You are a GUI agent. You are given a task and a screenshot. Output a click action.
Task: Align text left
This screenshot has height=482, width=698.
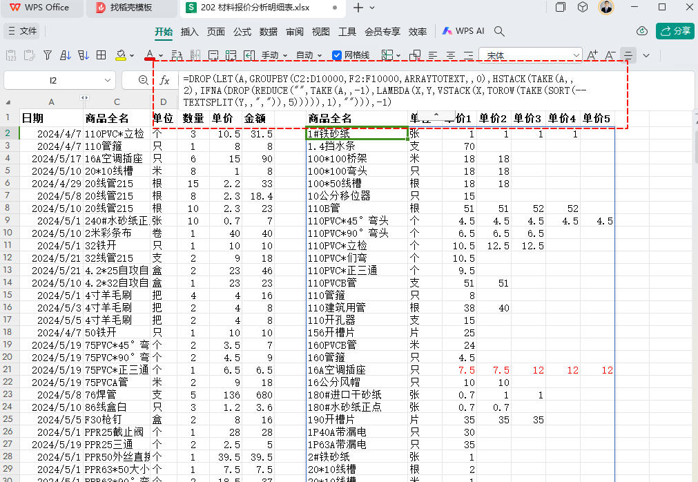(x=433, y=55)
